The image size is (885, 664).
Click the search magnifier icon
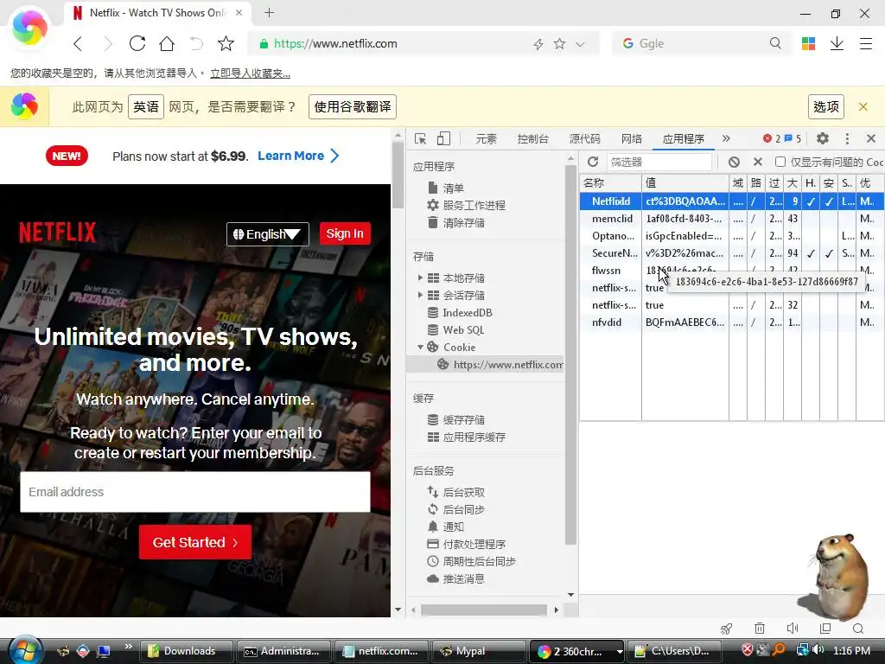tap(775, 43)
